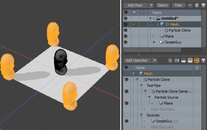Click the gear icon beside Mesh in Item List
This screenshot has height=130, width=207.
(x=167, y=24)
